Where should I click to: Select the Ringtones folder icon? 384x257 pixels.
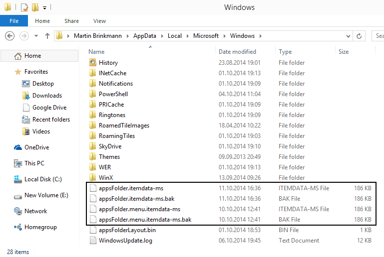click(x=92, y=115)
